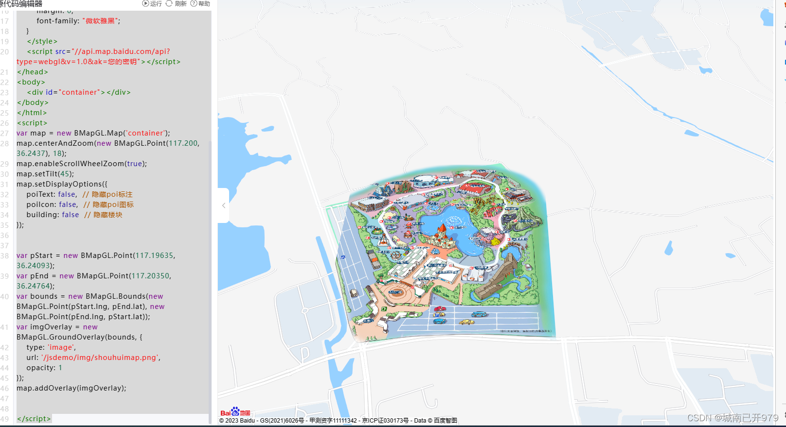Image resolution: width=786 pixels, height=427 pixels.
Task: Click the 'map.addOverlay(imgOverlay);' line
Action: [71, 388]
